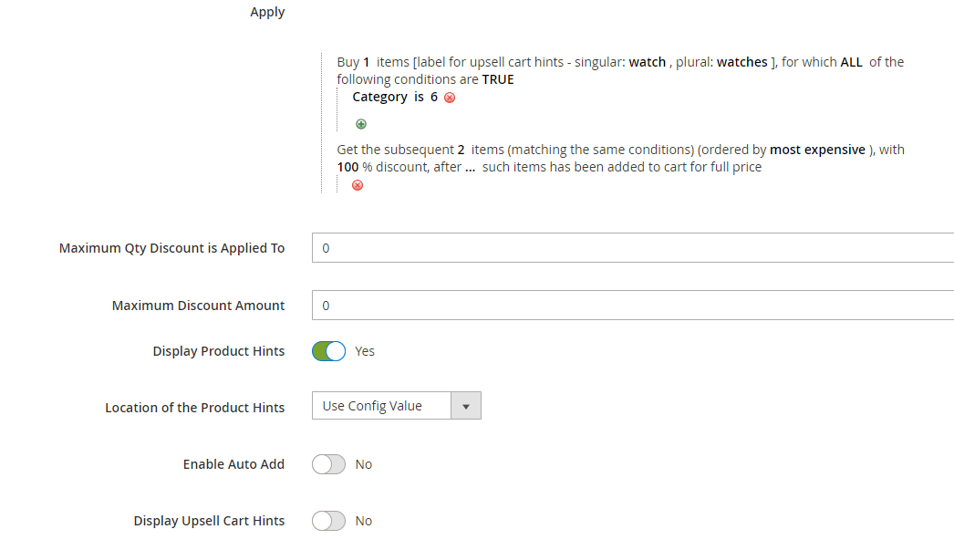
Task: Edit the singular label 'watch'
Action: point(648,62)
